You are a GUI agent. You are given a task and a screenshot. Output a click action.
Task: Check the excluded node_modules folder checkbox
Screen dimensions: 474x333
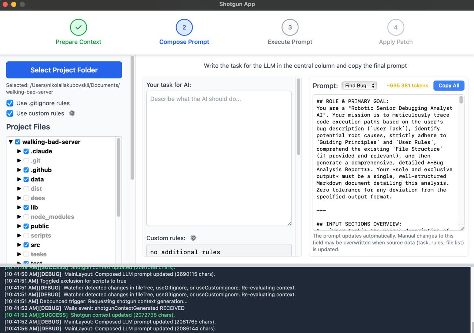26,217
